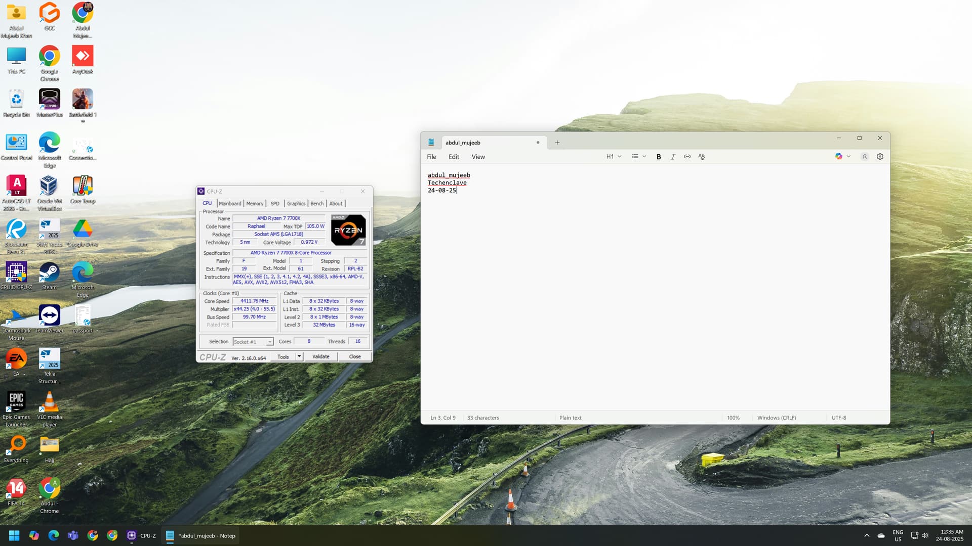Open Windows (CRLF) line ending selector
This screenshot has width=972, height=546.
[777, 418]
